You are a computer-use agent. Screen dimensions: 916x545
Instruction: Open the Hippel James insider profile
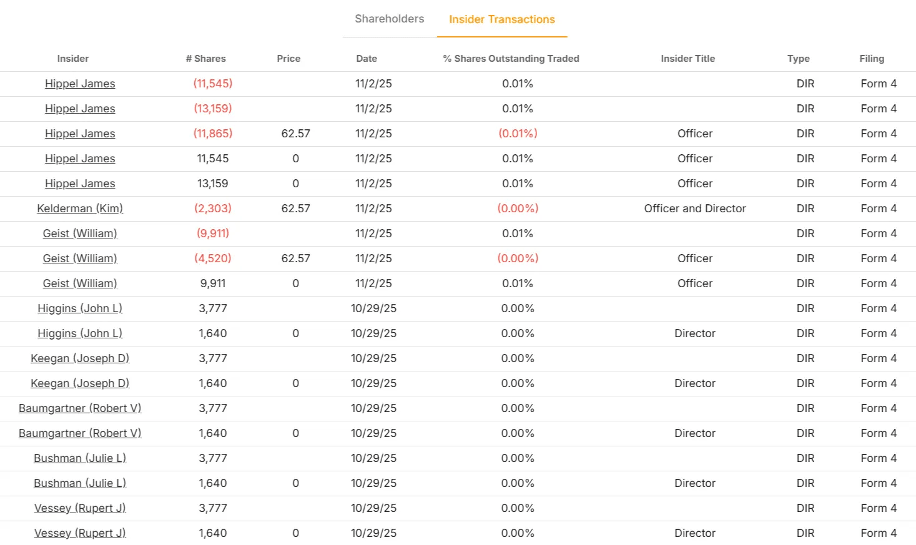[x=79, y=83]
